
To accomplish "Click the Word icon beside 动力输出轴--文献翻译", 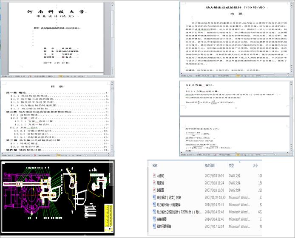I will (x=154, y=204).
